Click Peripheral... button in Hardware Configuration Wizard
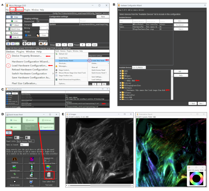The image size is (209, 191). point(181,25)
